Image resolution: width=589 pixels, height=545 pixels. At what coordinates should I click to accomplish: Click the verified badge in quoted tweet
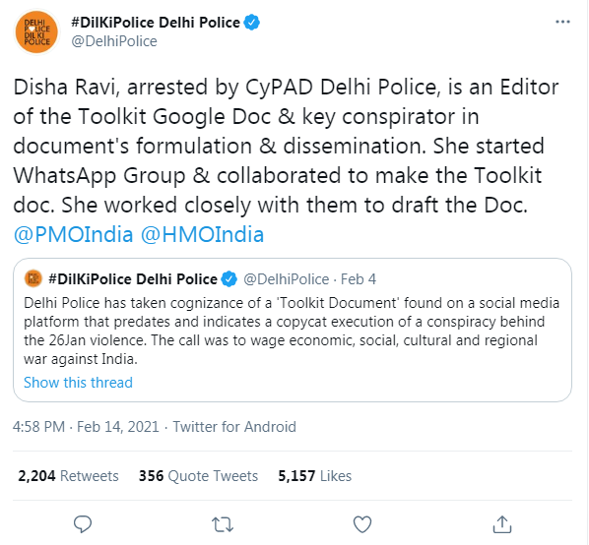(x=229, y=279)
